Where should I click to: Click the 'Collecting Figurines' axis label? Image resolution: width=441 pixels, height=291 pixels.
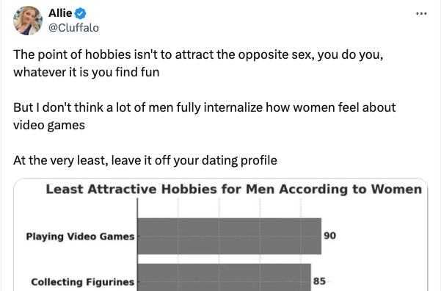[83, 281]
